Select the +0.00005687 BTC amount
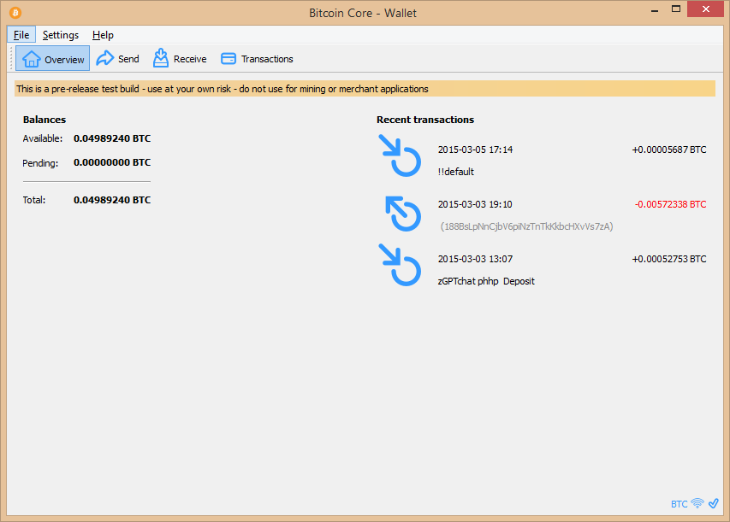The height and width of the screenshot is (522, 730). point(669,150)
